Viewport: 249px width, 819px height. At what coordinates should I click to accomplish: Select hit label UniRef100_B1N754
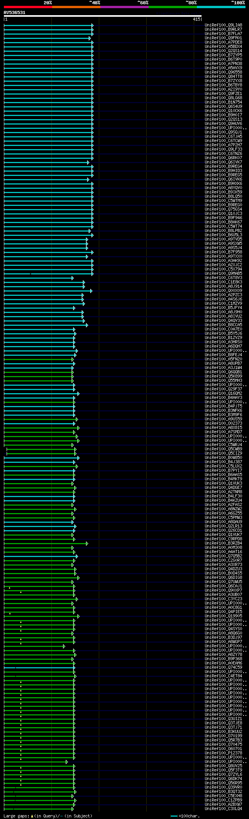click(x=223, y=102)
